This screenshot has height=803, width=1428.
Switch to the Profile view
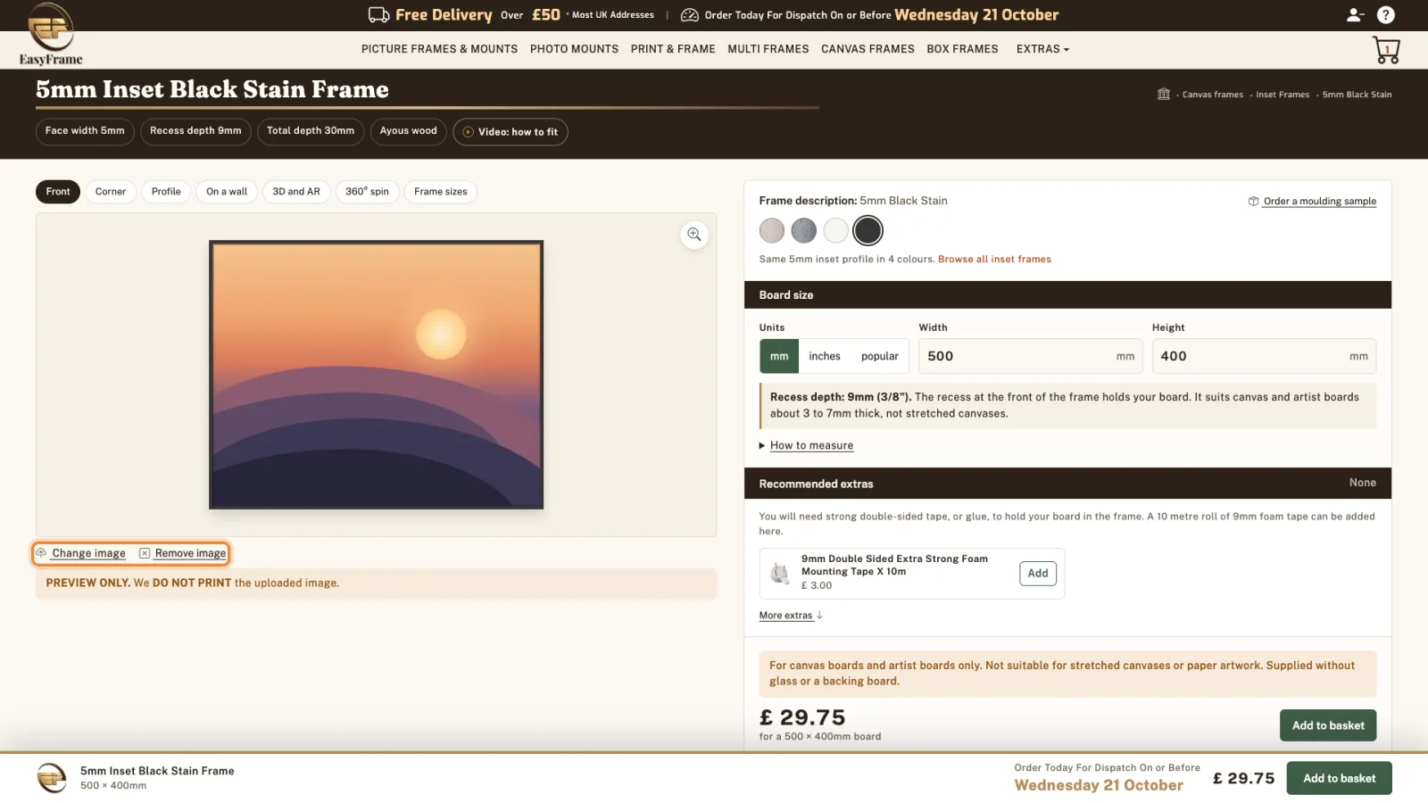166,192
